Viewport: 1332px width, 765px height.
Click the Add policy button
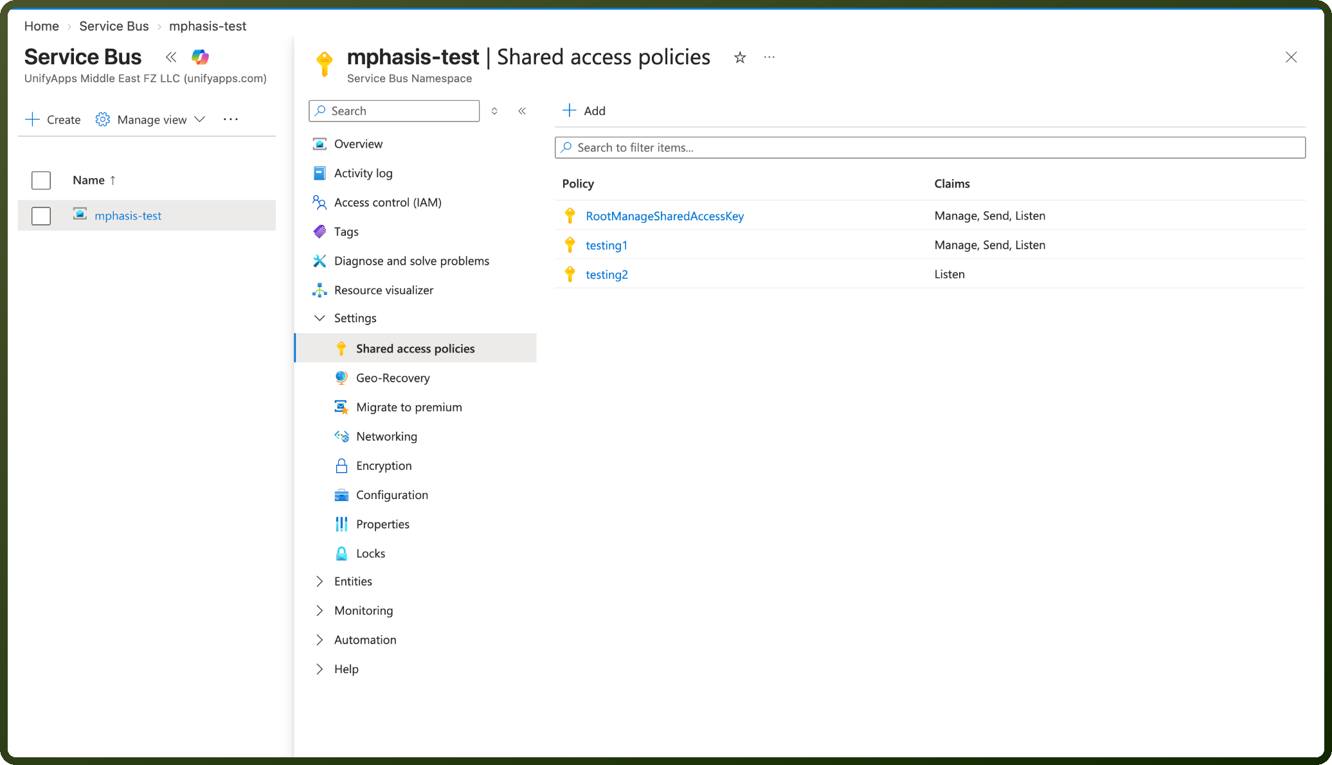(584, 110)
